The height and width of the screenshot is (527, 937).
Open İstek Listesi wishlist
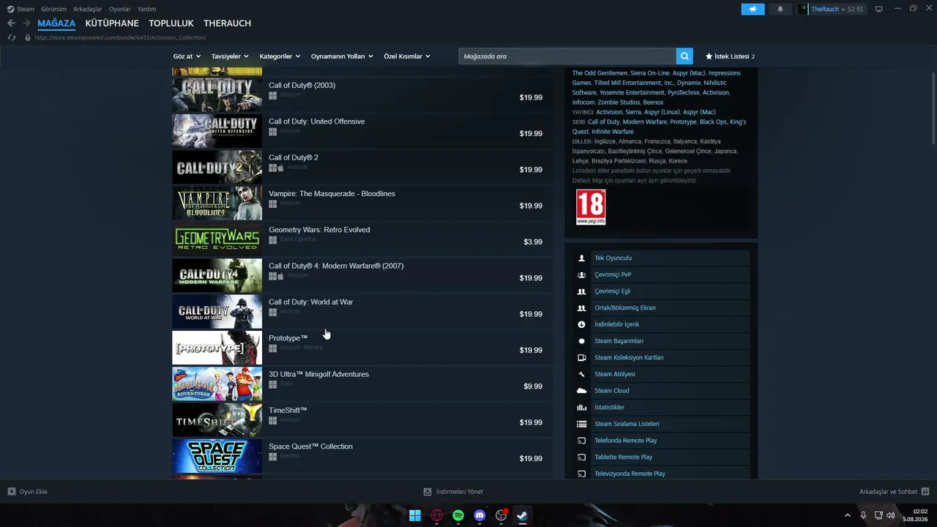(730, 56)
